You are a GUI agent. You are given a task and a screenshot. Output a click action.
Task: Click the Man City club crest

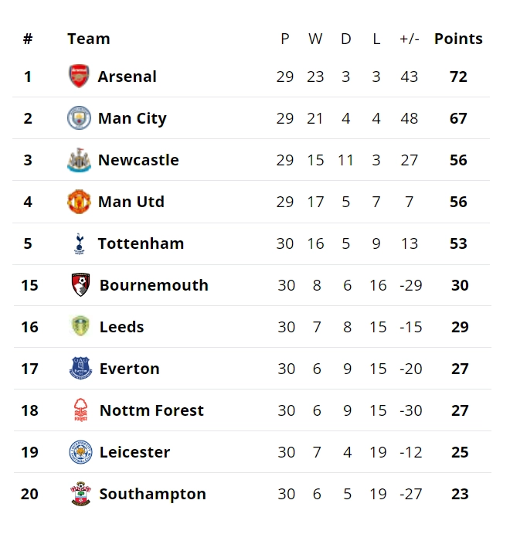(x=79, y=118)
